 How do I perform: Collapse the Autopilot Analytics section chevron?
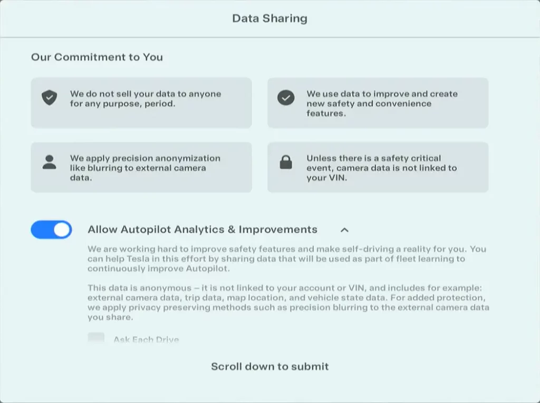pos(344,230)
